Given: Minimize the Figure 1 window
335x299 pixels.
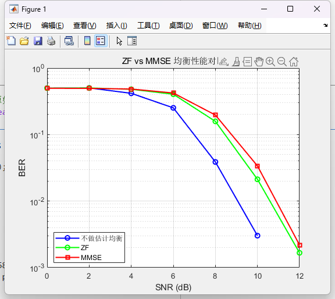Looking at the screenshot, I should [x=264, y=9].
